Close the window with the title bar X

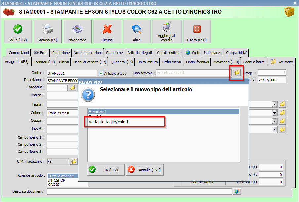pyautogui.click(x=295, y=3)
